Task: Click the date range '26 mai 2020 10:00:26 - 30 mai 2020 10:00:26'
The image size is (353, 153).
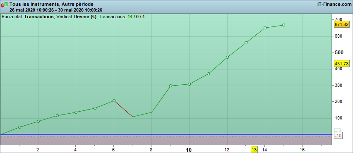Action: 56,10
